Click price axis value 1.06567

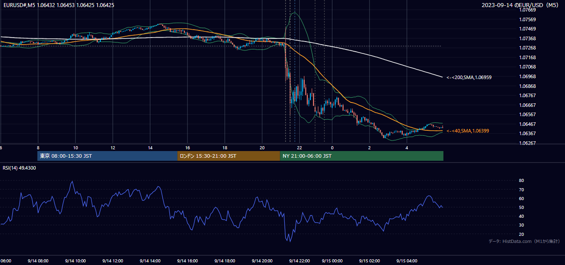(x=527, y=114)
